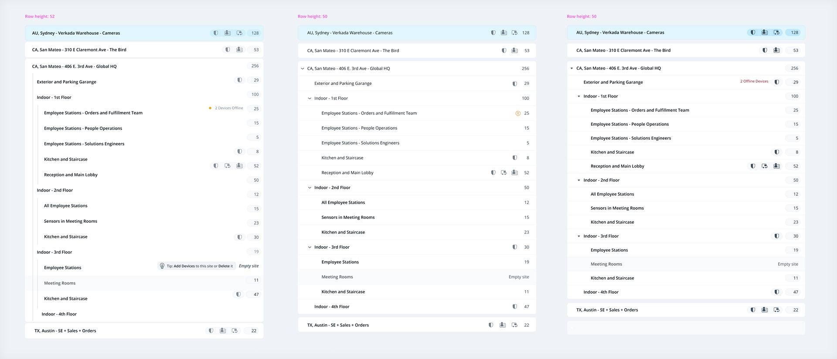The height and width of the screenshot is (359, 837).
Task: Click vehicle icon on AU Sydney row, middle panel
Action: (x=514, y=33)
